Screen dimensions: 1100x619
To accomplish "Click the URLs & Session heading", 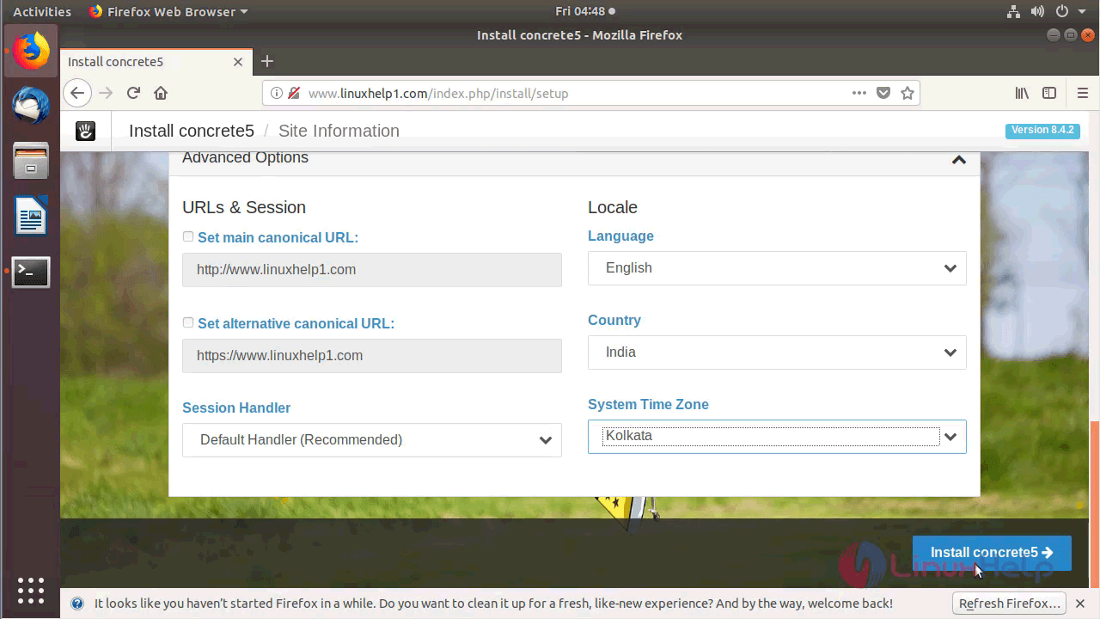I will coord(244,207).
